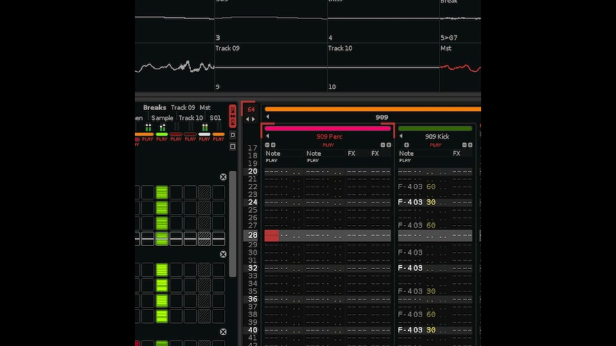Viewport: 616px width, 346px height.
Task: Collapse the 909 group with its arrow
Action: [x=268, y=117]
